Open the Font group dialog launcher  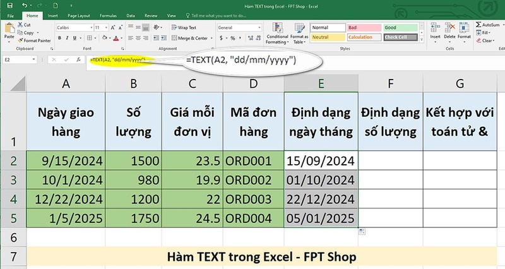pyautogui.click(x=122, y=49)
